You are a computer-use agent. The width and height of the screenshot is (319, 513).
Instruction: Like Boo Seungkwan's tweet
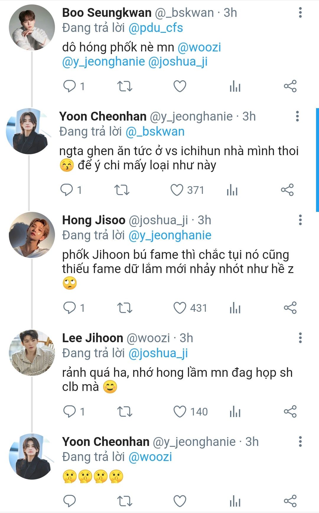(x=180, y=86)
